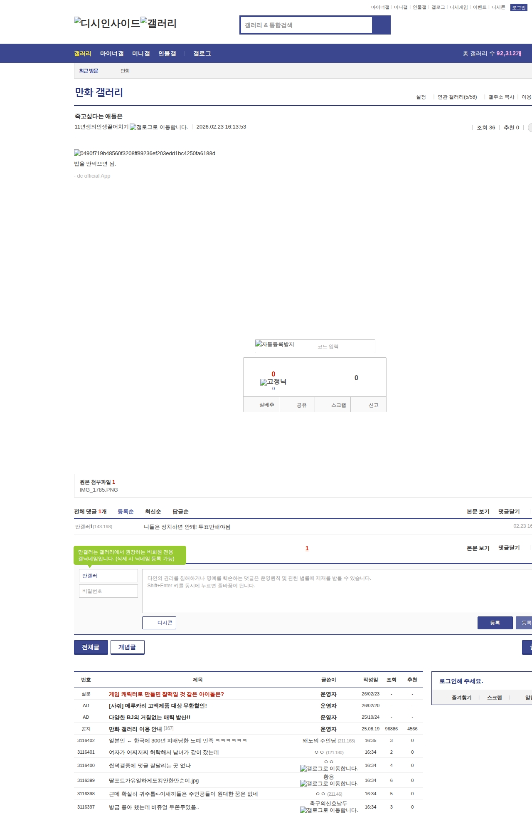The width and height of the screenshot is (532, 814).
Task: Click the 공유 button
Action: pyautogui.click(x=297, y=404)
